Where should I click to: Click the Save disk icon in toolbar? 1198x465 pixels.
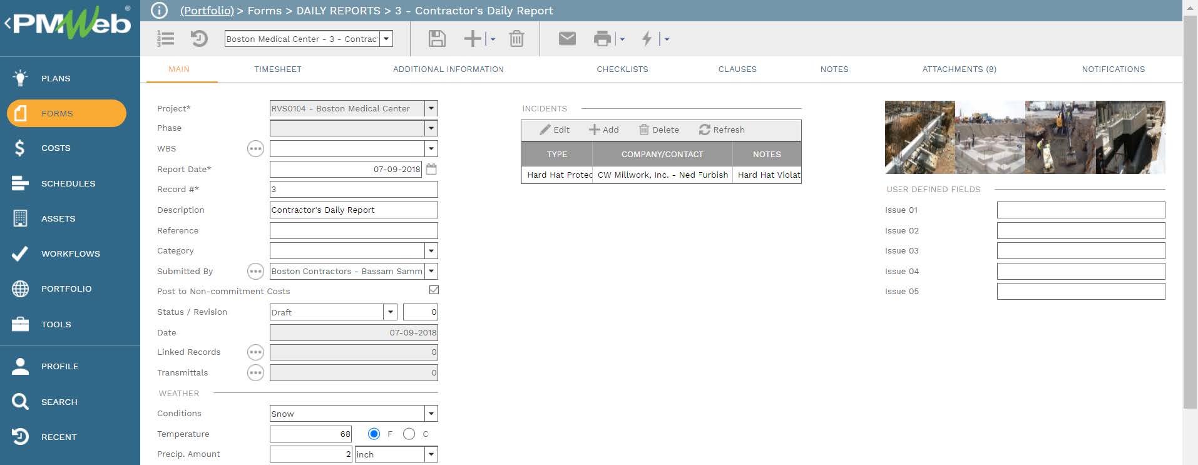coord(436,39)
